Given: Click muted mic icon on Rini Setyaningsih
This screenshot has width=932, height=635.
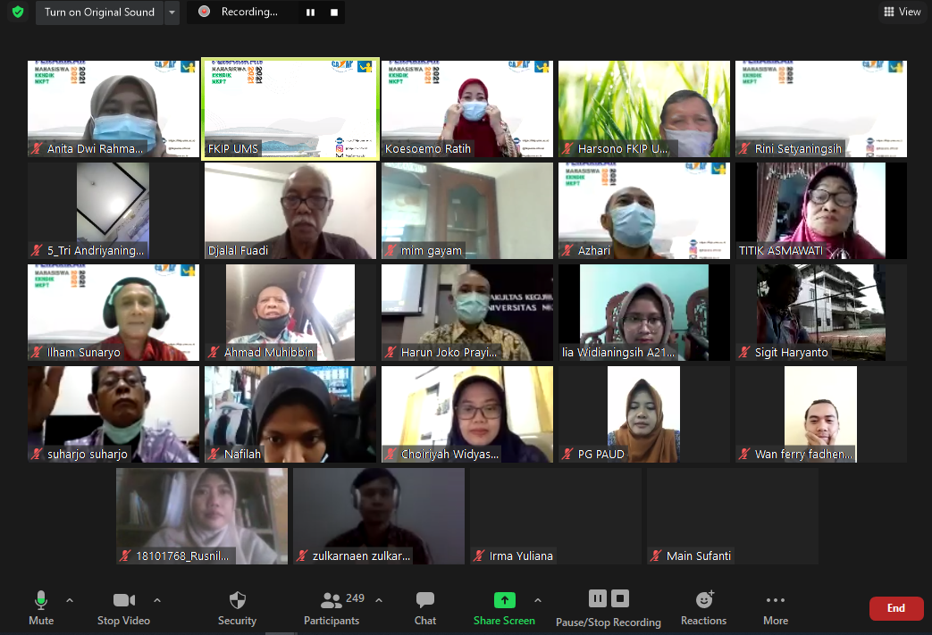Looking at the screenshot, I should [744, 148].
